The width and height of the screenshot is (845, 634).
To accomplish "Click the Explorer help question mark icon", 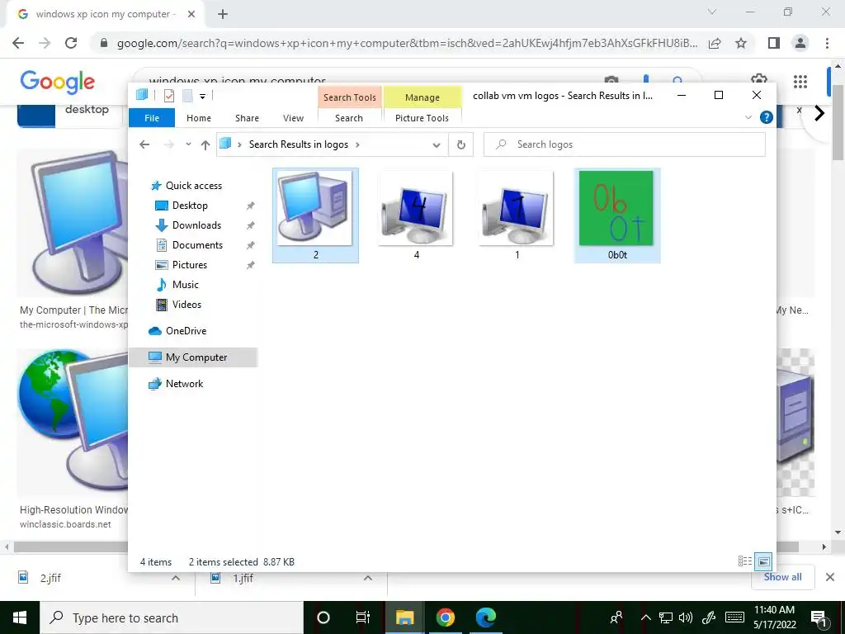I will coord(766,117).
